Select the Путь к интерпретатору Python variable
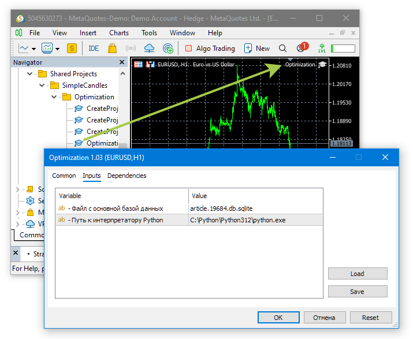 click(122, 220)
